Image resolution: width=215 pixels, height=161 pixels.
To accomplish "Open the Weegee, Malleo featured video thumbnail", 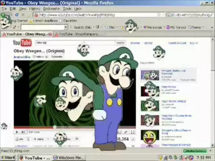I will pos(150,76).
